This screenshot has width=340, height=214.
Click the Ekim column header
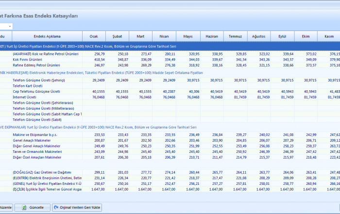(x=306, y=36)
